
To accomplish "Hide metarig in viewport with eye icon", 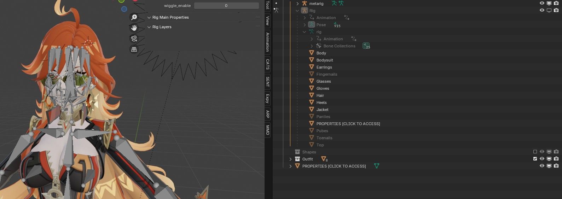I will 542,4.
